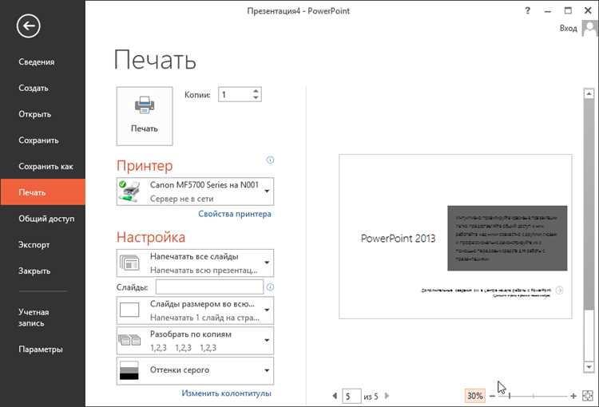The width and height of the screenshot is (599, 407).
Task: Open help with the question mark icon
Action: 528,10
